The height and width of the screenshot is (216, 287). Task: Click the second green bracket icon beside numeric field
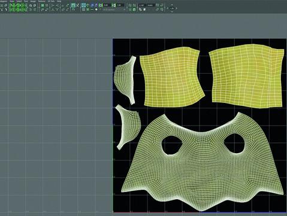[x=114, y=5]
